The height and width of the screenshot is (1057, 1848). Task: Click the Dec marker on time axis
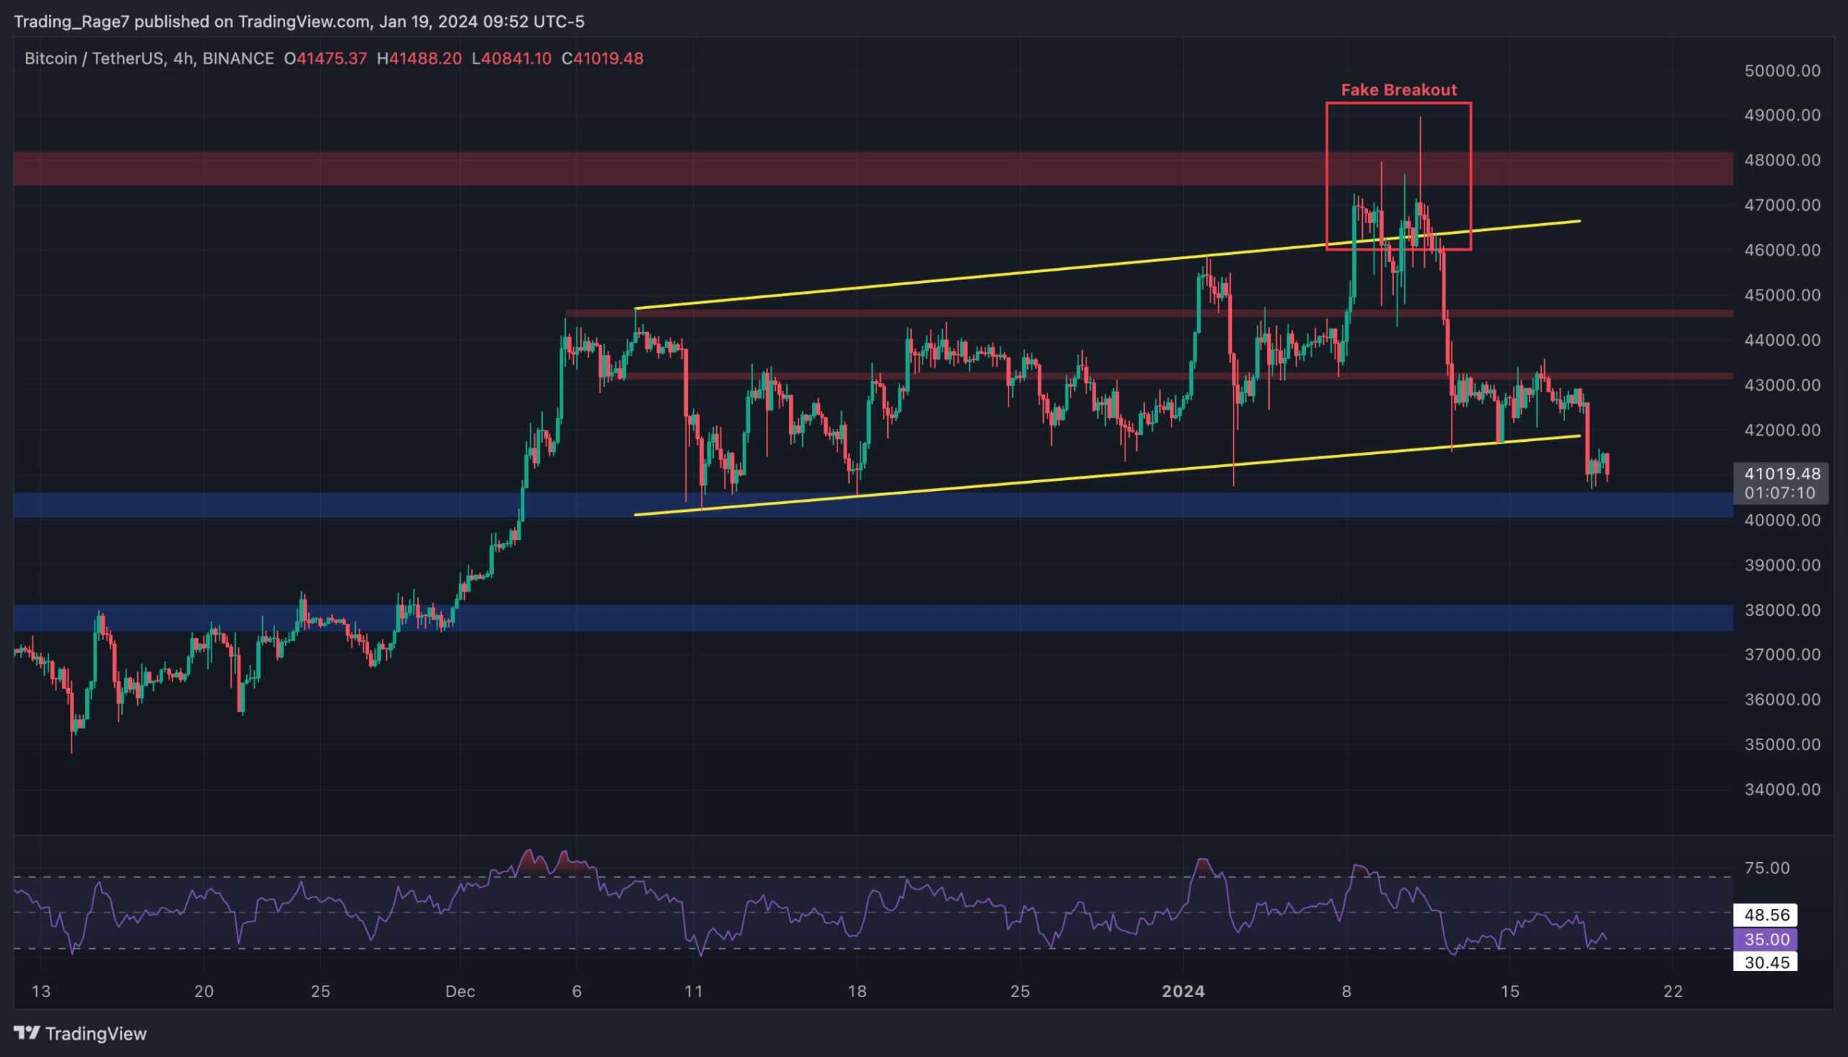(460, 991)
